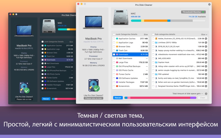Click magnifier for riding-roller-coaster file
This screenshot has height=138, width=221.
pos(206,66)
